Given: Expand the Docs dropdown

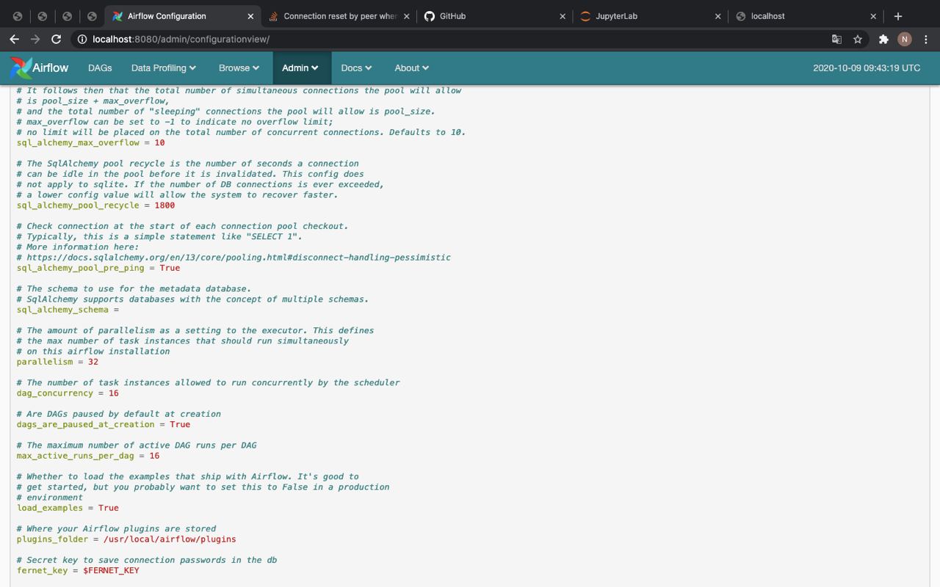Looking at the screenshot, I should [356, 68].
